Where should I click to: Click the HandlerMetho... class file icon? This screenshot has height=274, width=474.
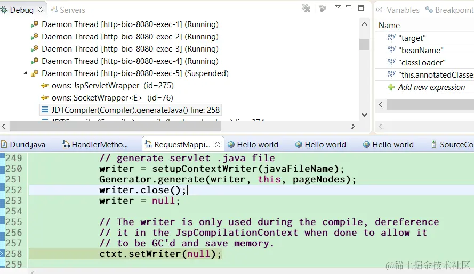(66, 145)
